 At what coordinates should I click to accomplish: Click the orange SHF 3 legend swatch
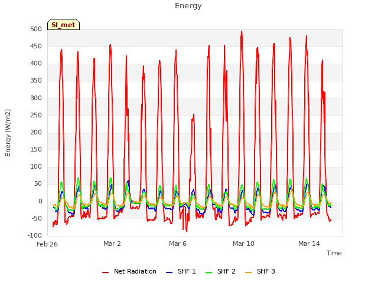[x=248, y=272]
